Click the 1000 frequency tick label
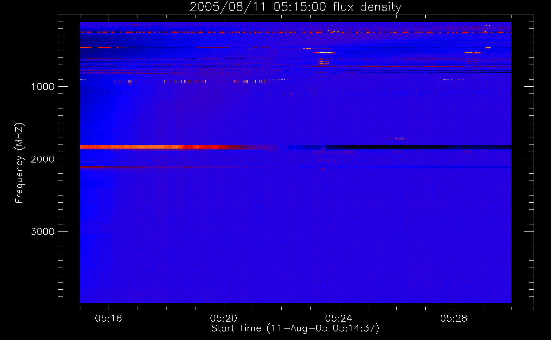551x340 pixels. (43, 87)
